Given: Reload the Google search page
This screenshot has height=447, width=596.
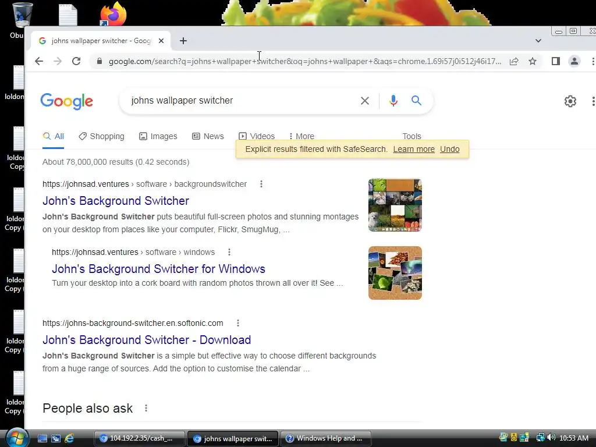Looking at the screenshot, I should tap(76, 61).
